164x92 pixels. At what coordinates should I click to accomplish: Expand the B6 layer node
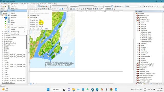(x=3, y=51)
